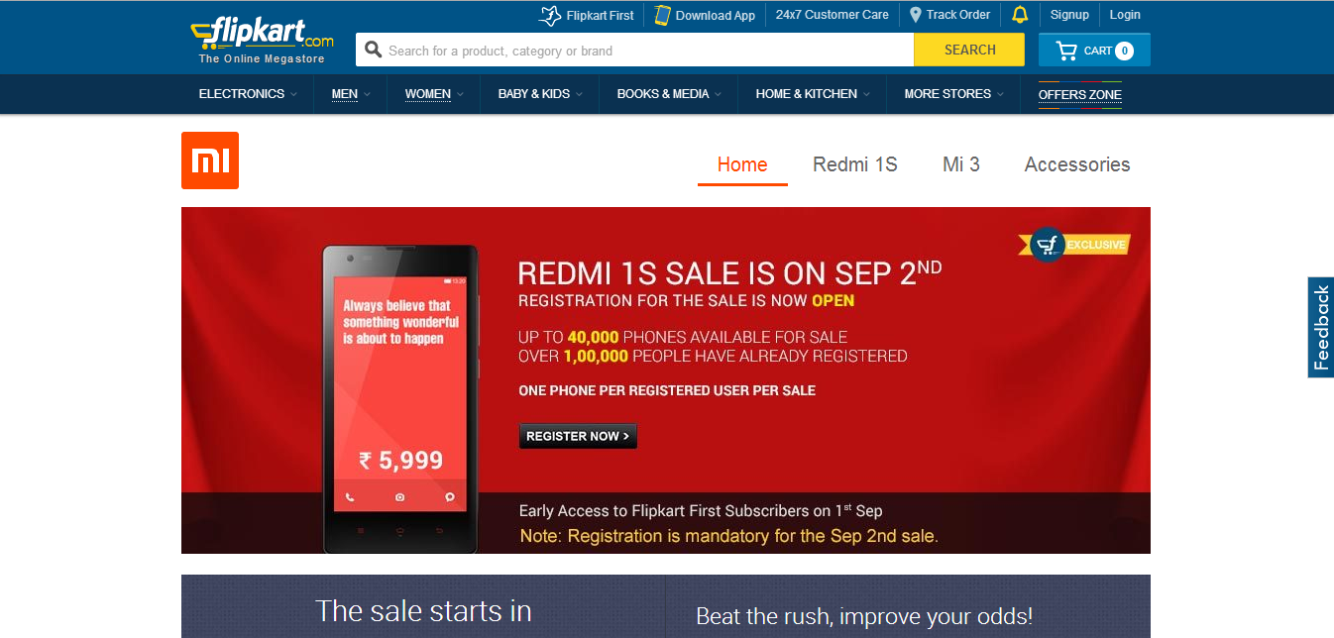The height and width of the screenshot is (638, 1334).
Task: Focus the product search input field
Action: click(x=635, y=50)
